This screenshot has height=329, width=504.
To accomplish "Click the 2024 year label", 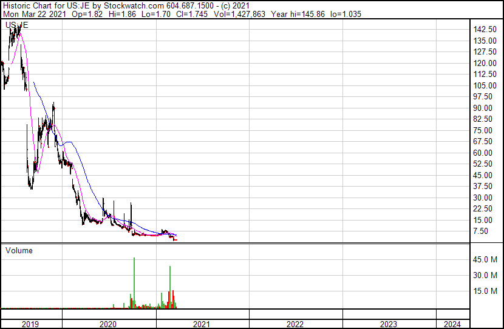I will click(x=452, y=324).
